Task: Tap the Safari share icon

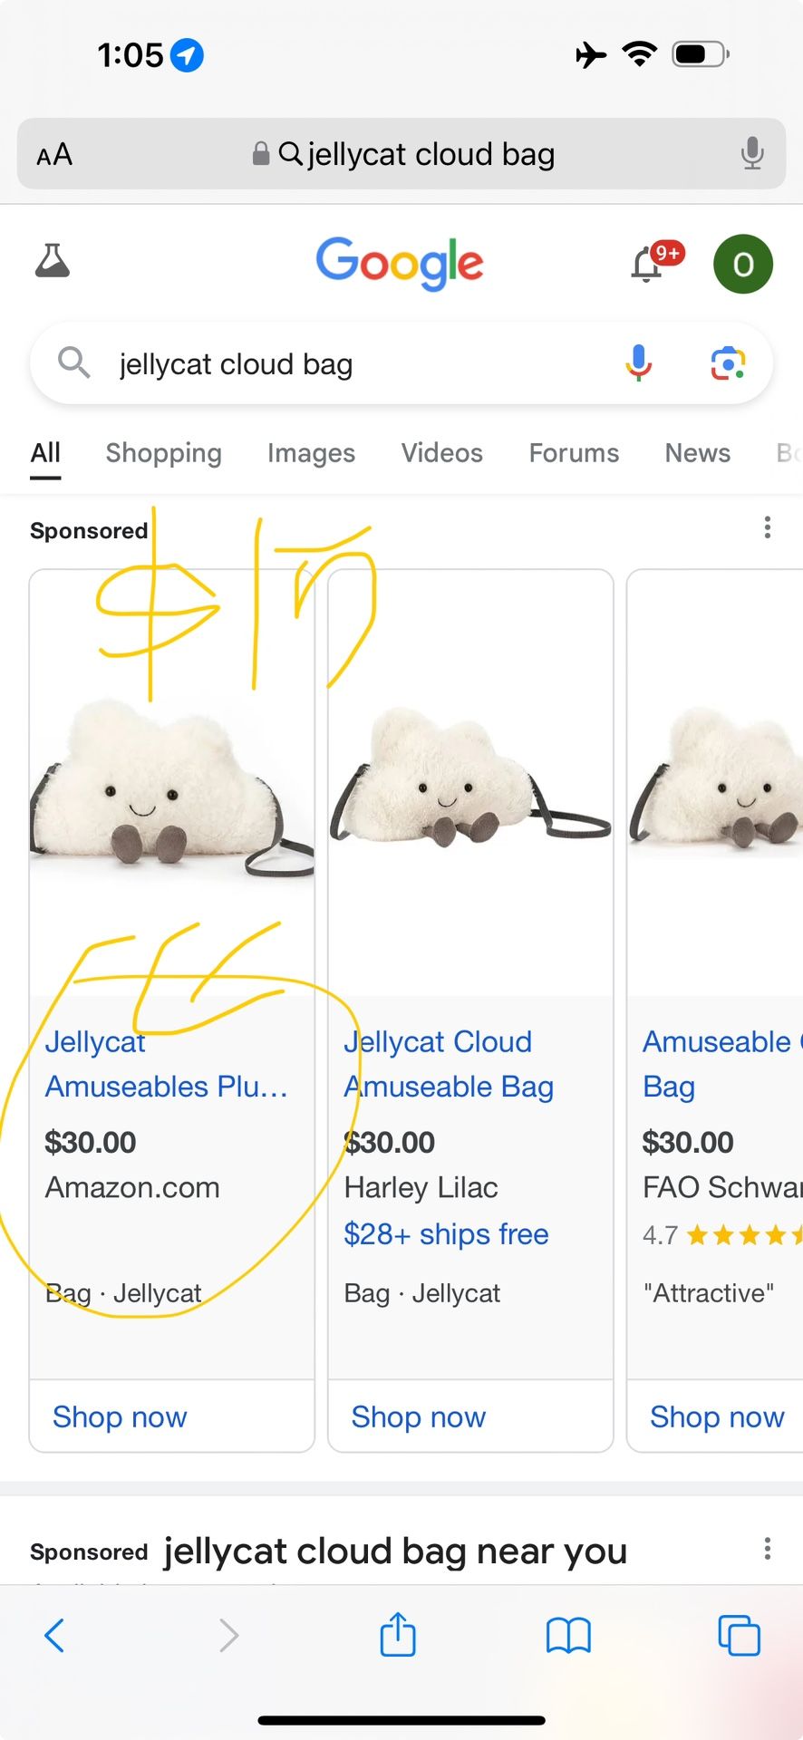Action: coord(398,1635)
